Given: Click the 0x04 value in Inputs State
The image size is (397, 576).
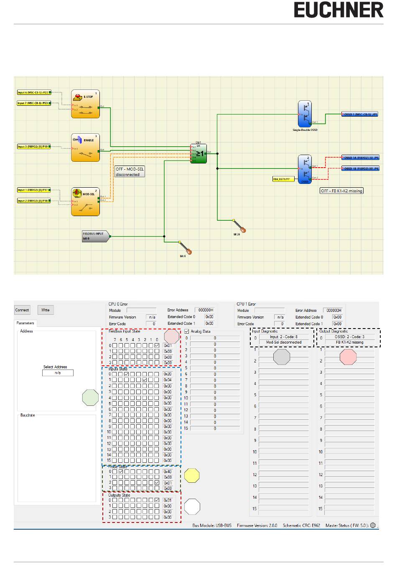Looking at the screenshot, I should tap(168, 380).
